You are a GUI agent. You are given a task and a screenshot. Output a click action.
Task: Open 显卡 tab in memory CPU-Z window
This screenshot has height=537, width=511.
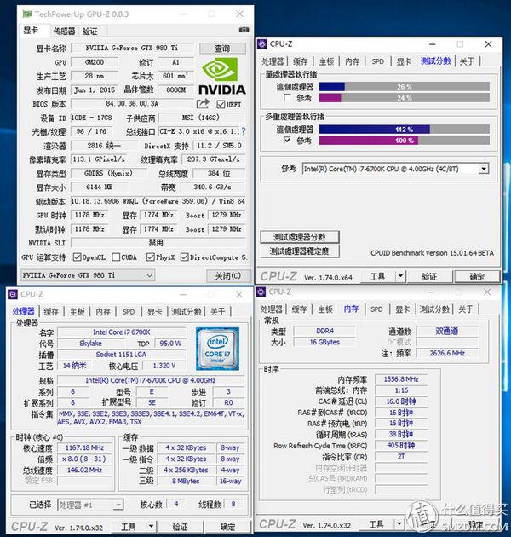coord(403,309)
